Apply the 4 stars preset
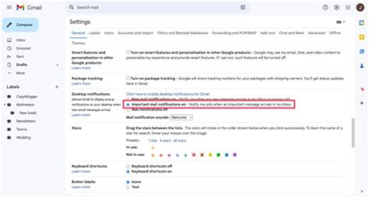The image size is (369, 198). [x=165, y=141]
